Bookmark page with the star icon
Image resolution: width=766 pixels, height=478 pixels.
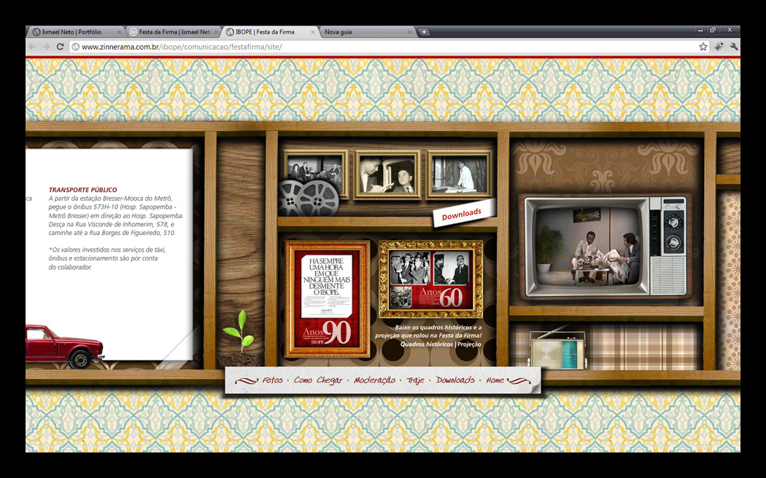[x=703, y=47]
